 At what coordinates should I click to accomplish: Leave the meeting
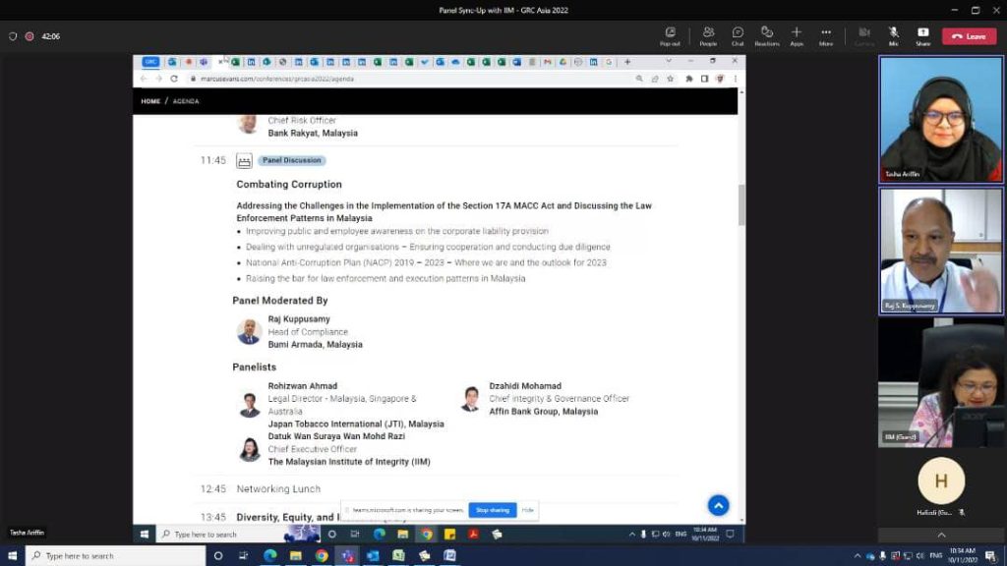click(969, 36)
